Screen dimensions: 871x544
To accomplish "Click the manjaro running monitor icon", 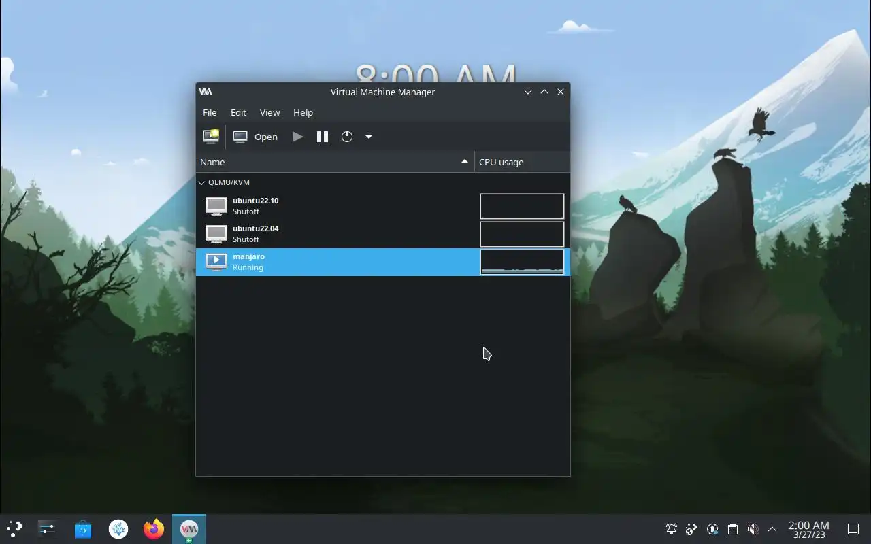I will (x=216, y=262).
